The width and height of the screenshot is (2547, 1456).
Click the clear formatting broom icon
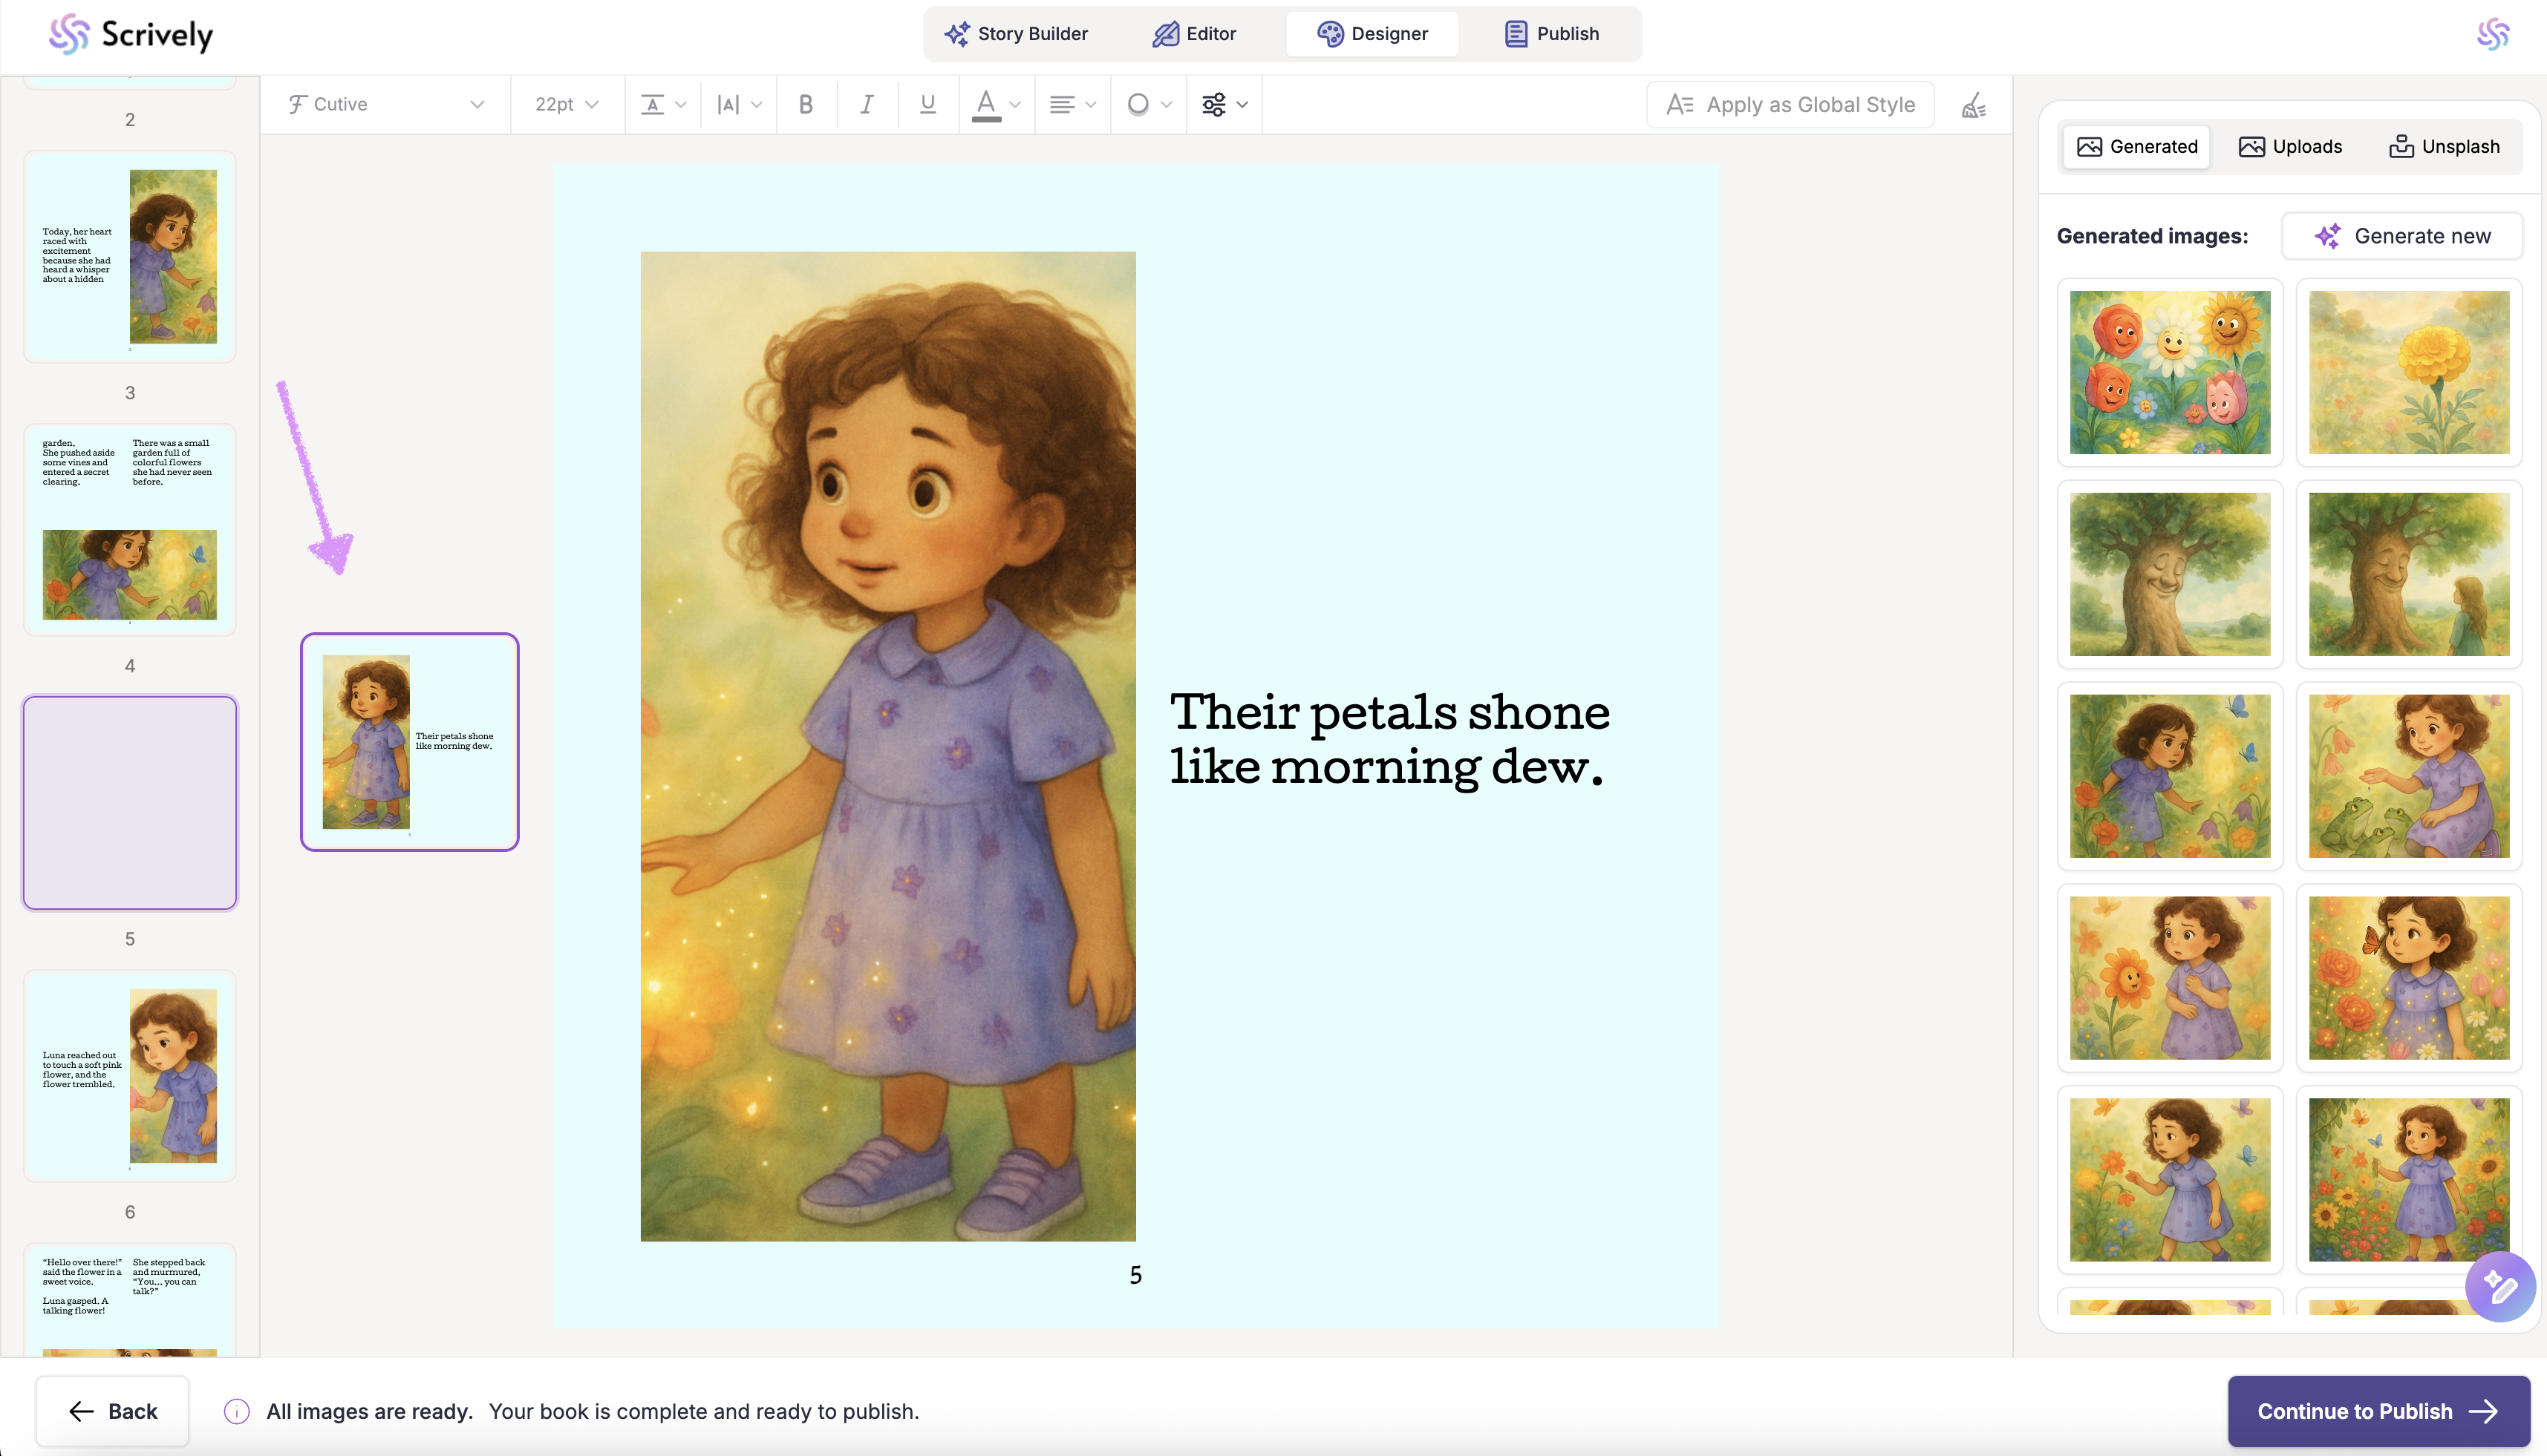(x=1973, y=105)
